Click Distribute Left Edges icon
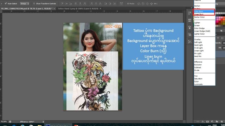The width and height of the screenshot is (225, 126). tap(106, 4)
